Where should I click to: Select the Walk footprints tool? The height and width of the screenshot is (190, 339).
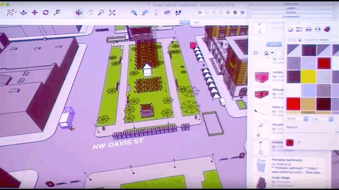click(x=179, y=12)
